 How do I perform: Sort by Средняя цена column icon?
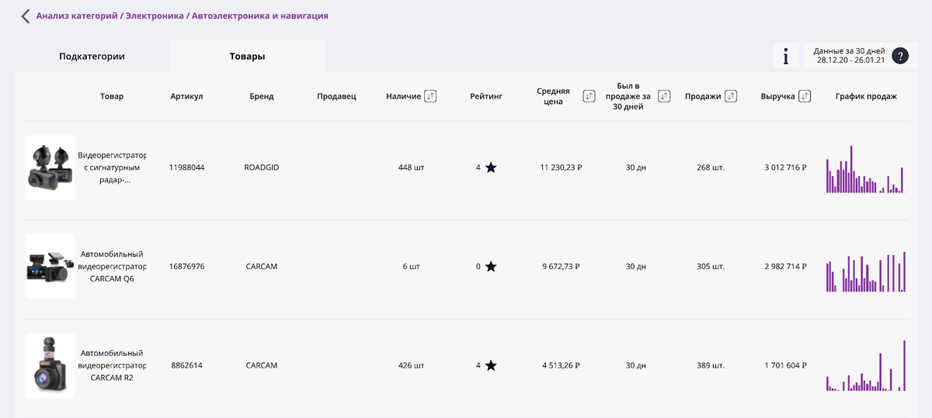[x=589, y=96]
